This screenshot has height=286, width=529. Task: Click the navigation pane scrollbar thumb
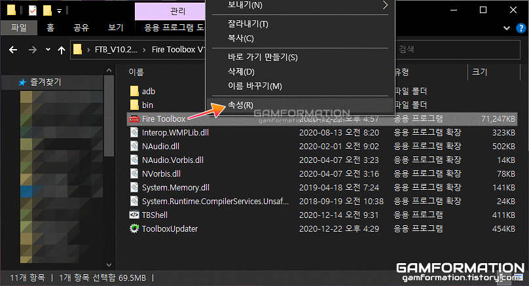tap(109, 116)
